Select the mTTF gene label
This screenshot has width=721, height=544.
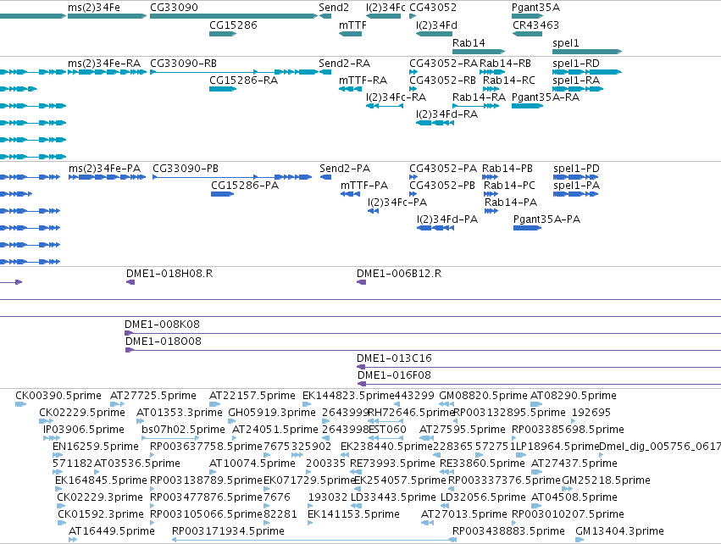(x=352, y=25)
